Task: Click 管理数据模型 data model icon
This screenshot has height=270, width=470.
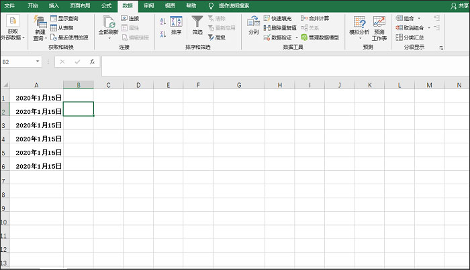Action: (304, 38)
